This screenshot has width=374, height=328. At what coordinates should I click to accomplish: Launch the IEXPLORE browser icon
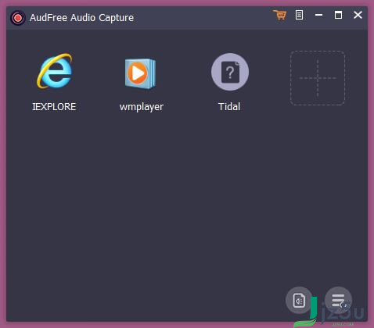[55, 71]
